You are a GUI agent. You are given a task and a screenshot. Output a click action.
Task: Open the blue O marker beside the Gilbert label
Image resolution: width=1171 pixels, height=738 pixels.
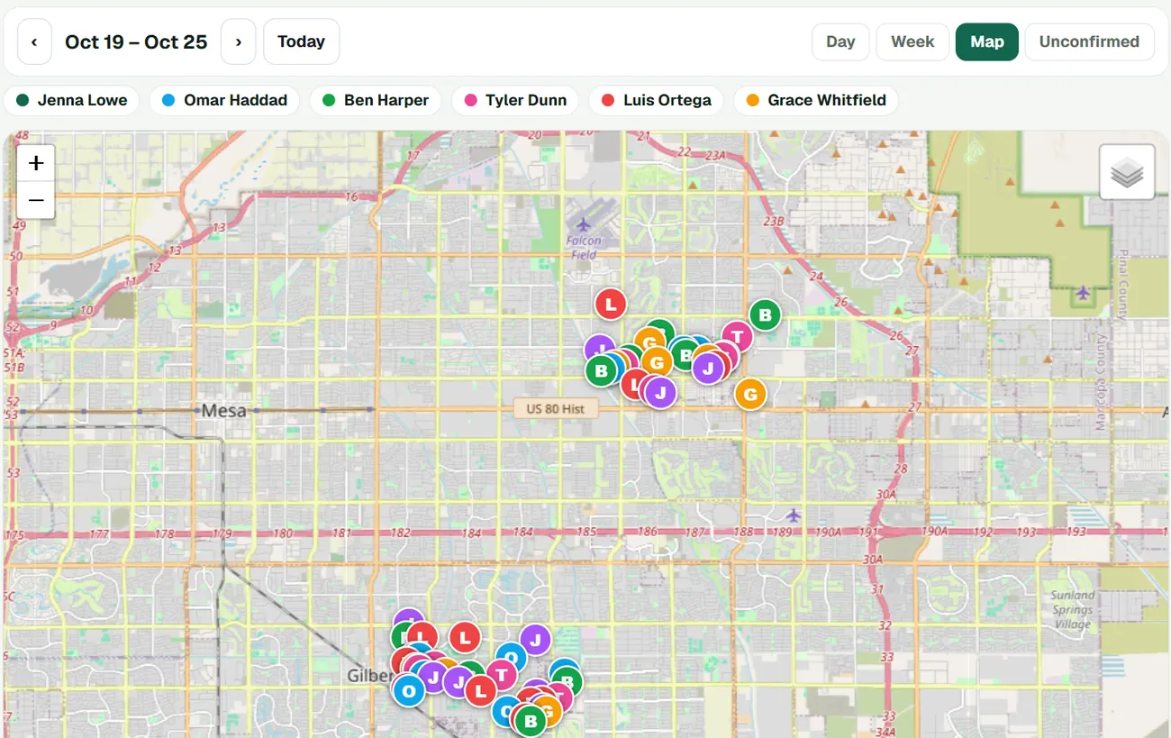coord(409,691)
